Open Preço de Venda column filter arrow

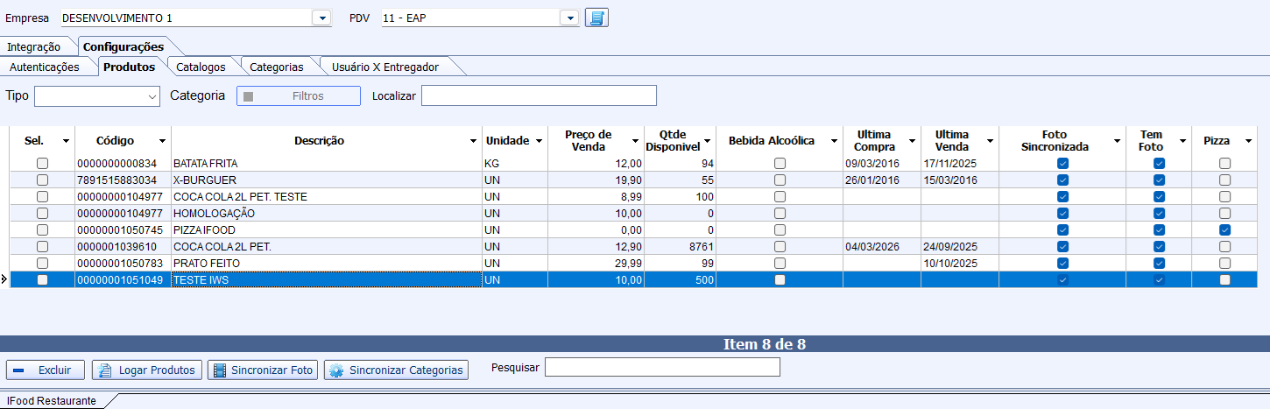click(x=635, y=142)
